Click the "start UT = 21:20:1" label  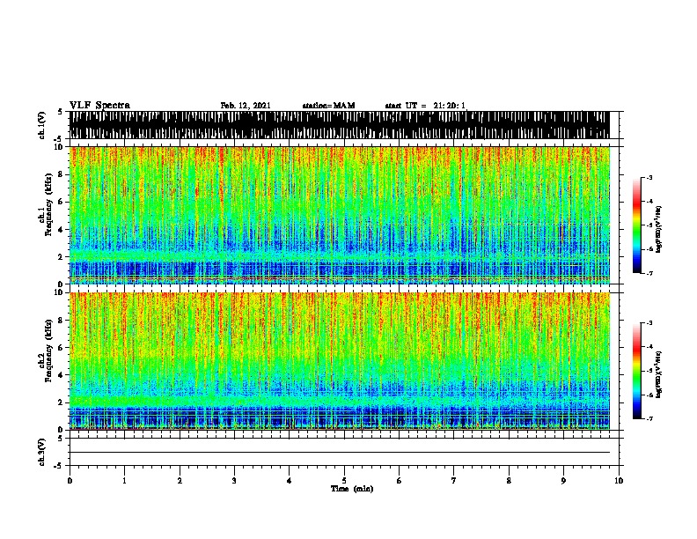point(425,106)
